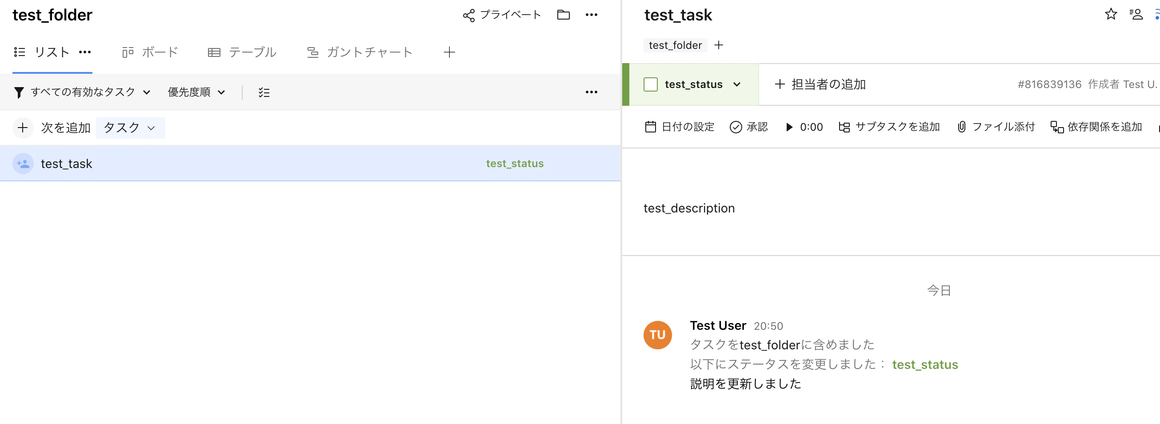This screenshot has width=1160, height=424.
Task: Expand the タスク item type dropdown
Action: (x=130, y=128)
